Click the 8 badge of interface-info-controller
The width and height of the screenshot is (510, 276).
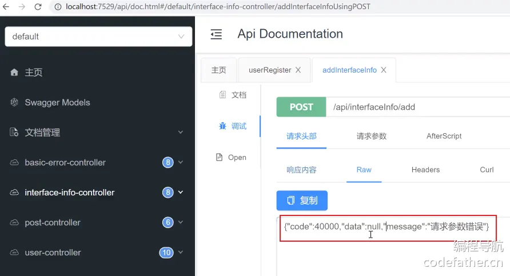point(168,193)
